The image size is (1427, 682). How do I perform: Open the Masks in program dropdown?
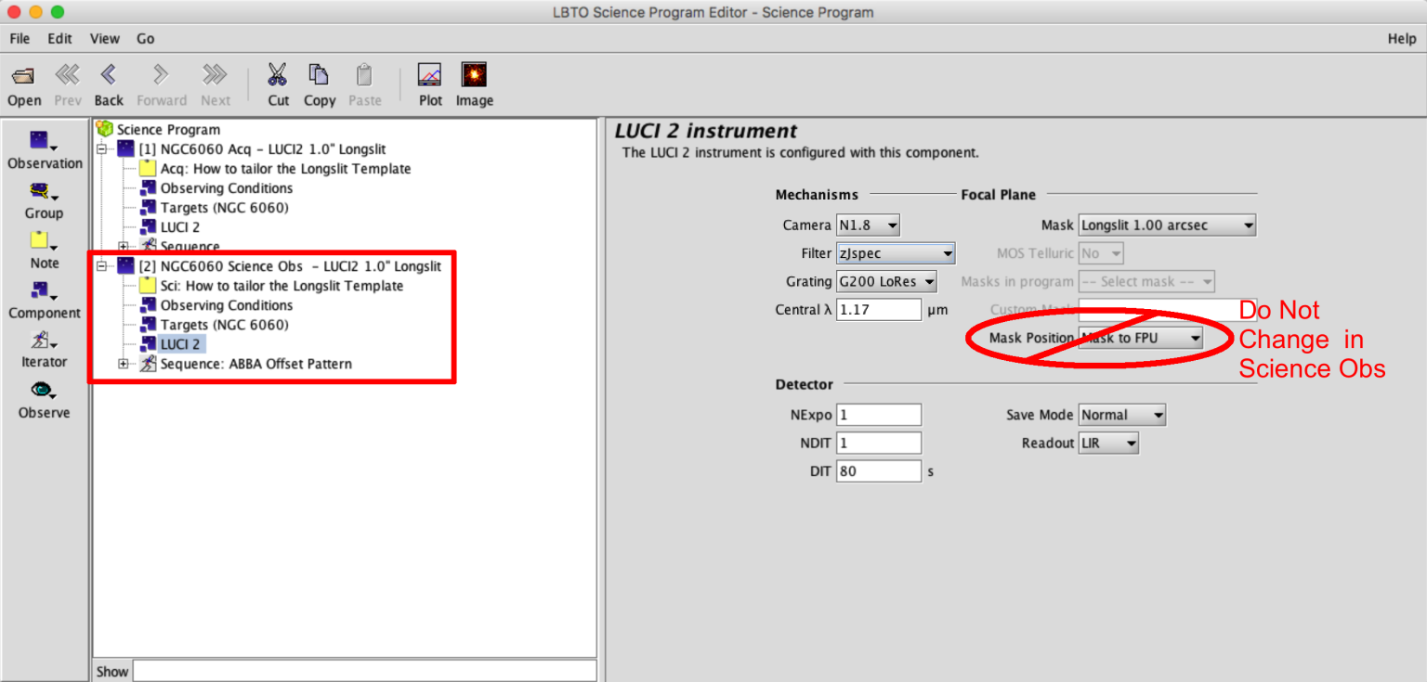coord(1146,281)
